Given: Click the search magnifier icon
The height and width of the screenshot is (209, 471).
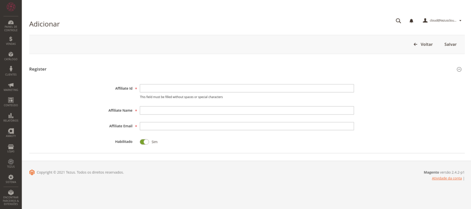Looking at the screenshot, I should click(x=398, y=21).
